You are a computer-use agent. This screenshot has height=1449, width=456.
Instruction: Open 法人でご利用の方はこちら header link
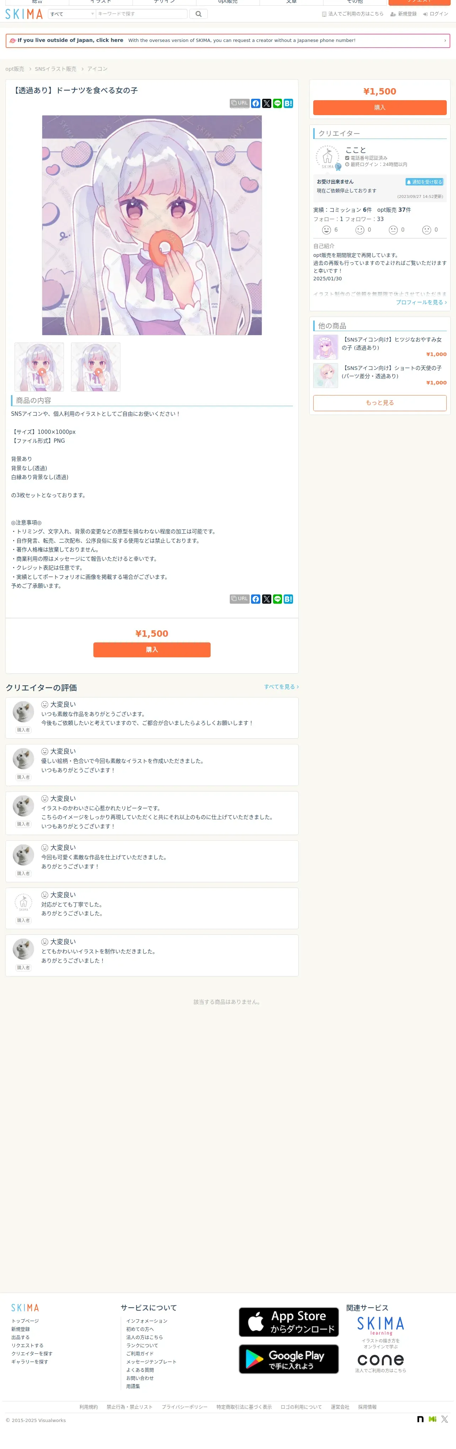coord(353,14)
